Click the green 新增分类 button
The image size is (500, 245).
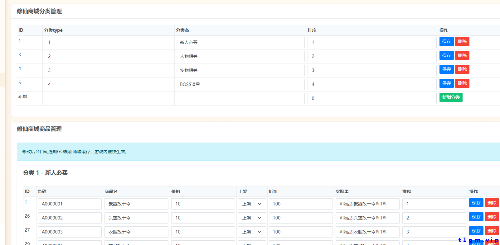click(x=451, y=97)
